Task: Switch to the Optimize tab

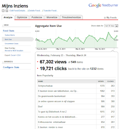Action: [22, 17]
